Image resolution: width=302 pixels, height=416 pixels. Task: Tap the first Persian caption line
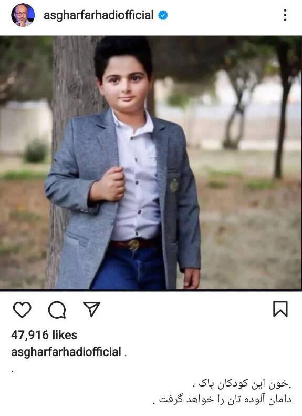coord(245,384)
